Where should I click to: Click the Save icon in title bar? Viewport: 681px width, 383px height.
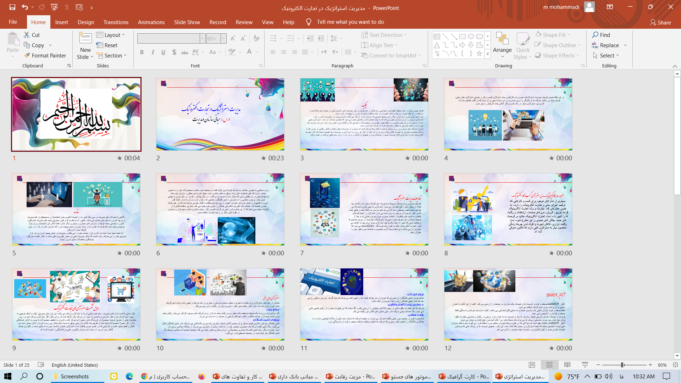(x=12, y=7)
